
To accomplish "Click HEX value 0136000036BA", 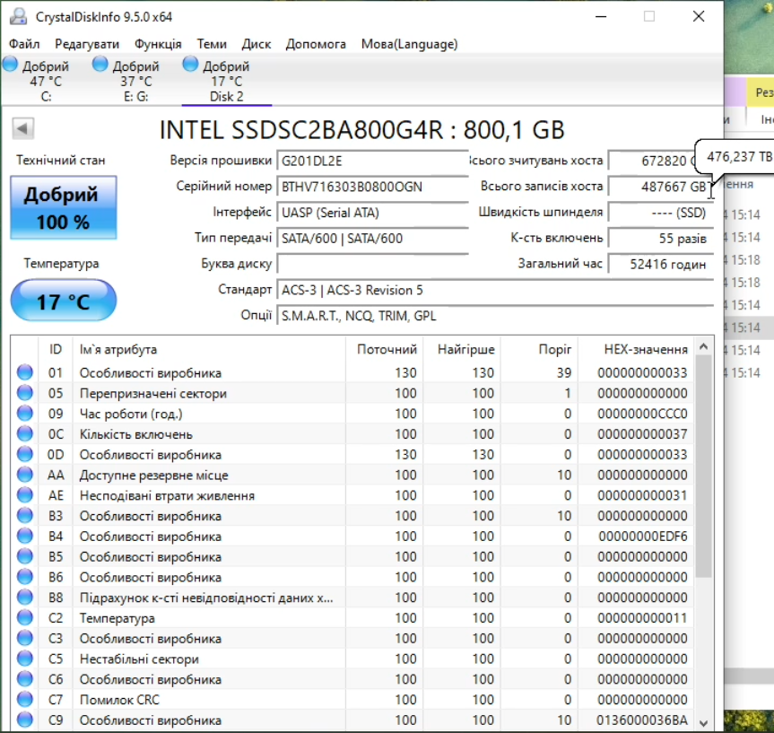I will [641, 720].
